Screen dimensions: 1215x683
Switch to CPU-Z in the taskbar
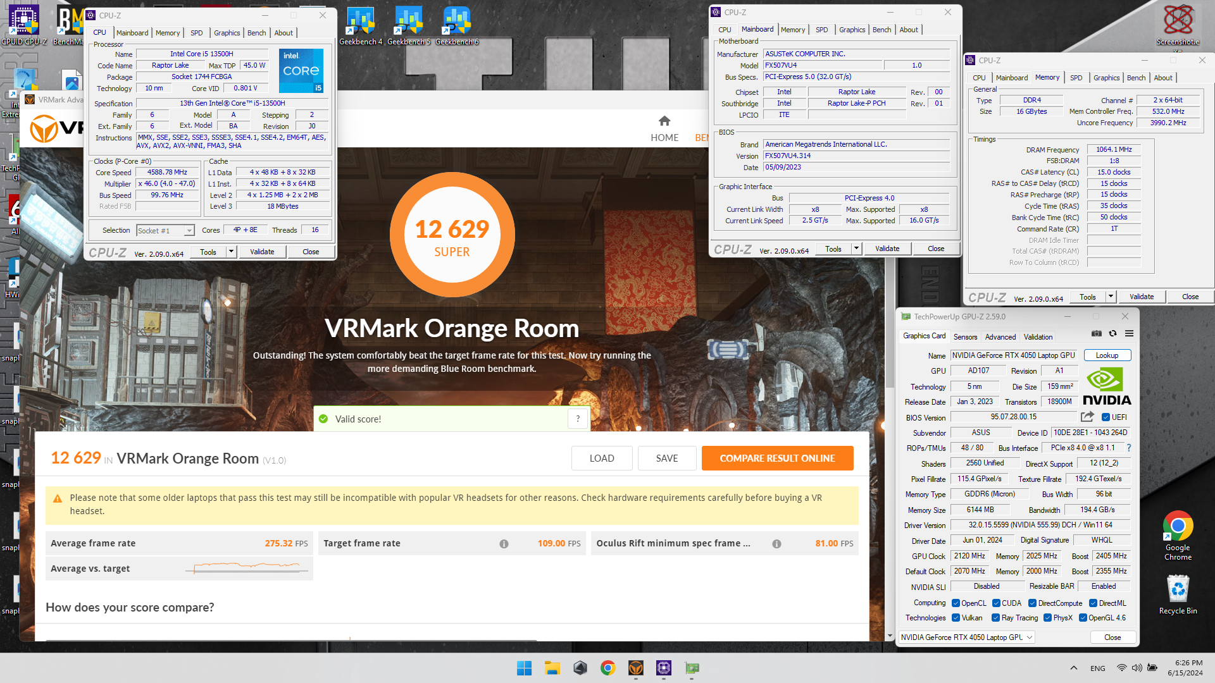click(x=664, y=668)
